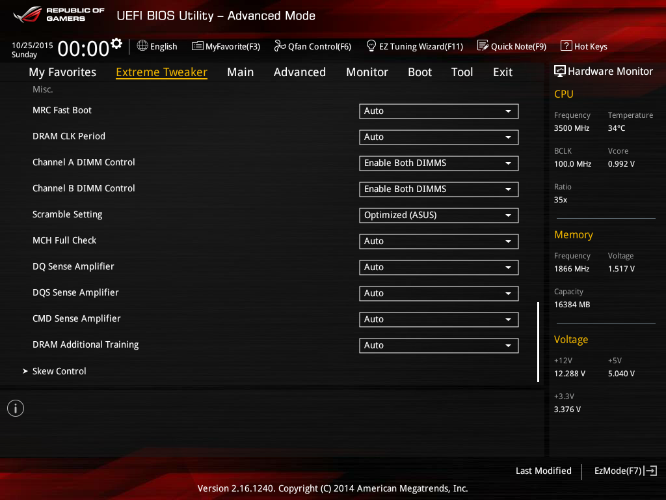Switch to the Monitor tab
The image size is (666, 500).
click(x=367, y=72)
